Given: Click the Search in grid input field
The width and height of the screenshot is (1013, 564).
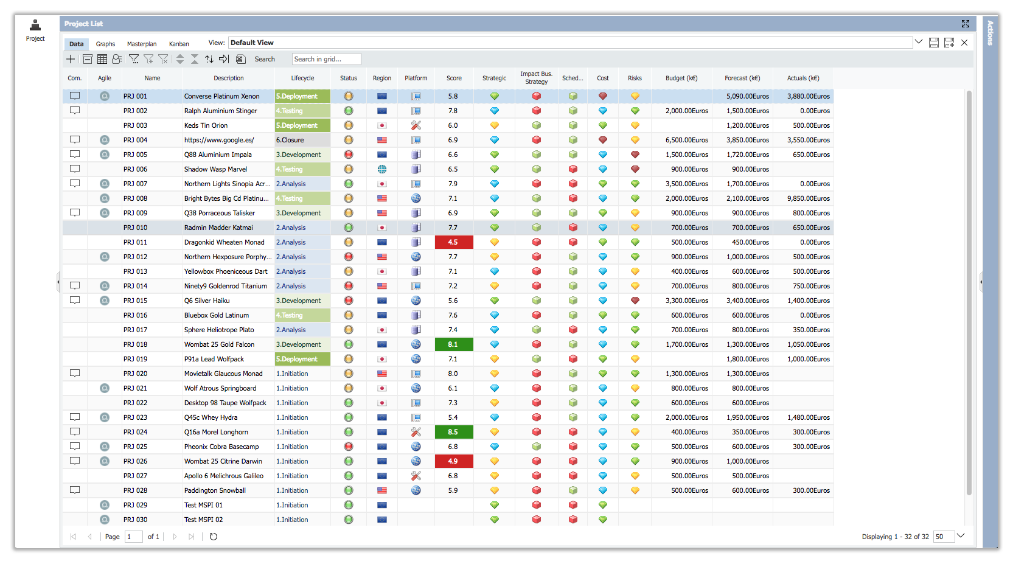Looking at the screenshot, I should coord(326,59).
